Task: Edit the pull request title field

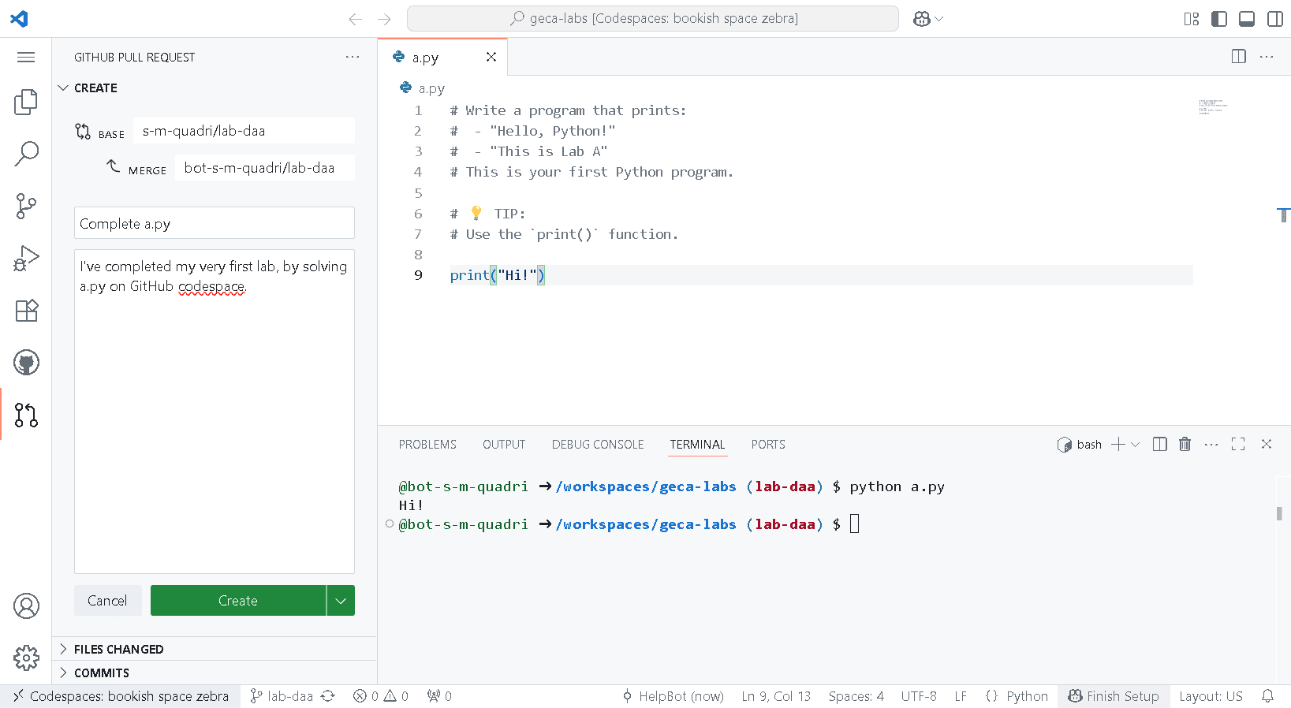Action: click(x=215, y=223)
